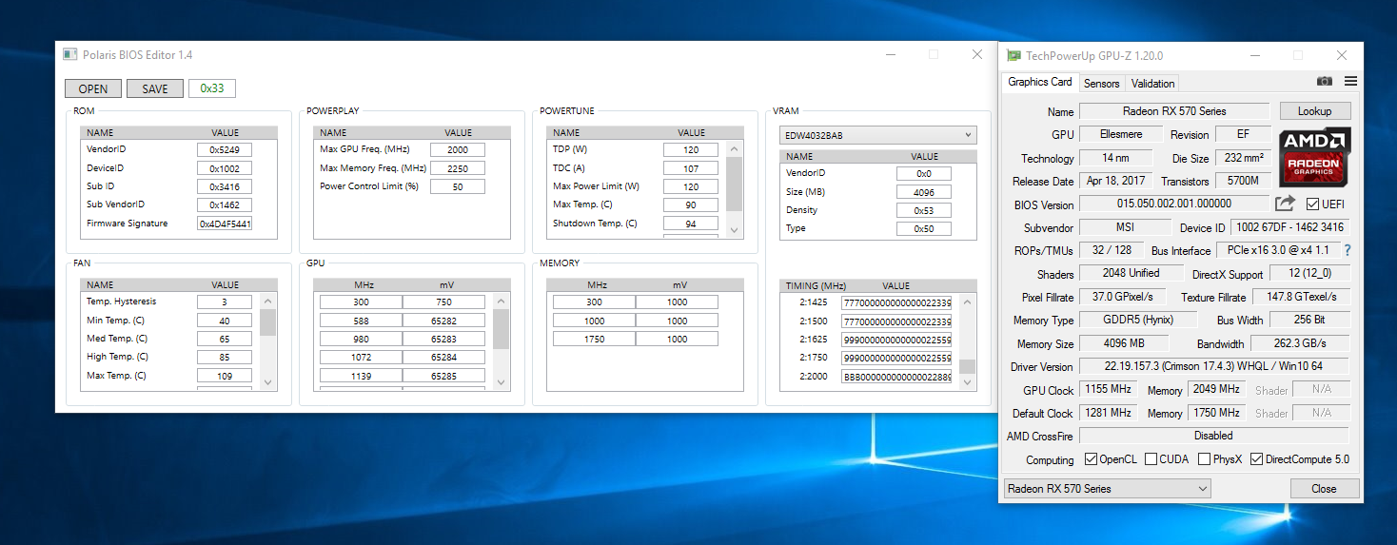Click the VendorID field 0x5249 in ROM
This screenshot has height=545, width=1397.
click(225, 149)
